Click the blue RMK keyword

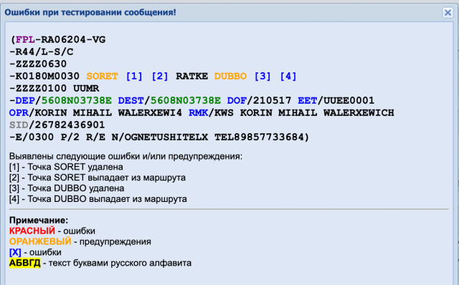[198, 113]
